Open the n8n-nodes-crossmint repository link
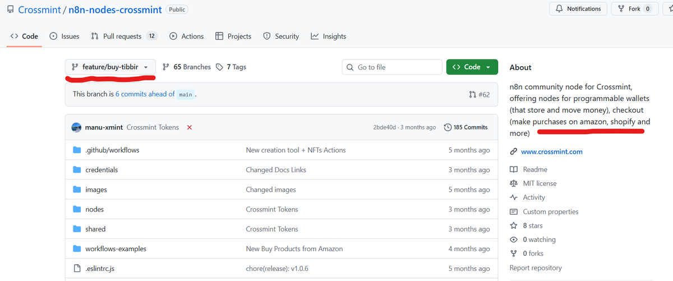Viewport: 673px width, 281px height. (115, 10)
